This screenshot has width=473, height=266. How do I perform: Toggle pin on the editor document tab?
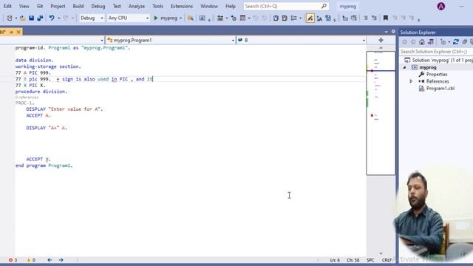pyautogui.click(x=11, y=32)
